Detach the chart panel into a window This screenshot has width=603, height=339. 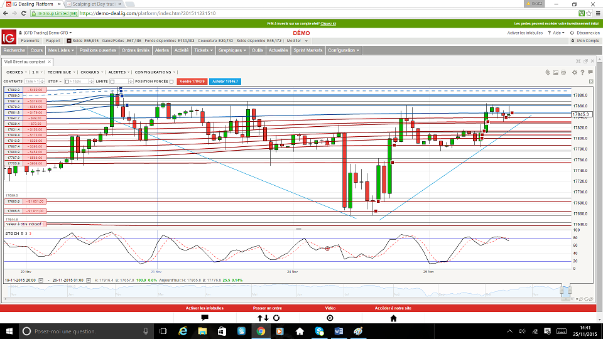585,61
